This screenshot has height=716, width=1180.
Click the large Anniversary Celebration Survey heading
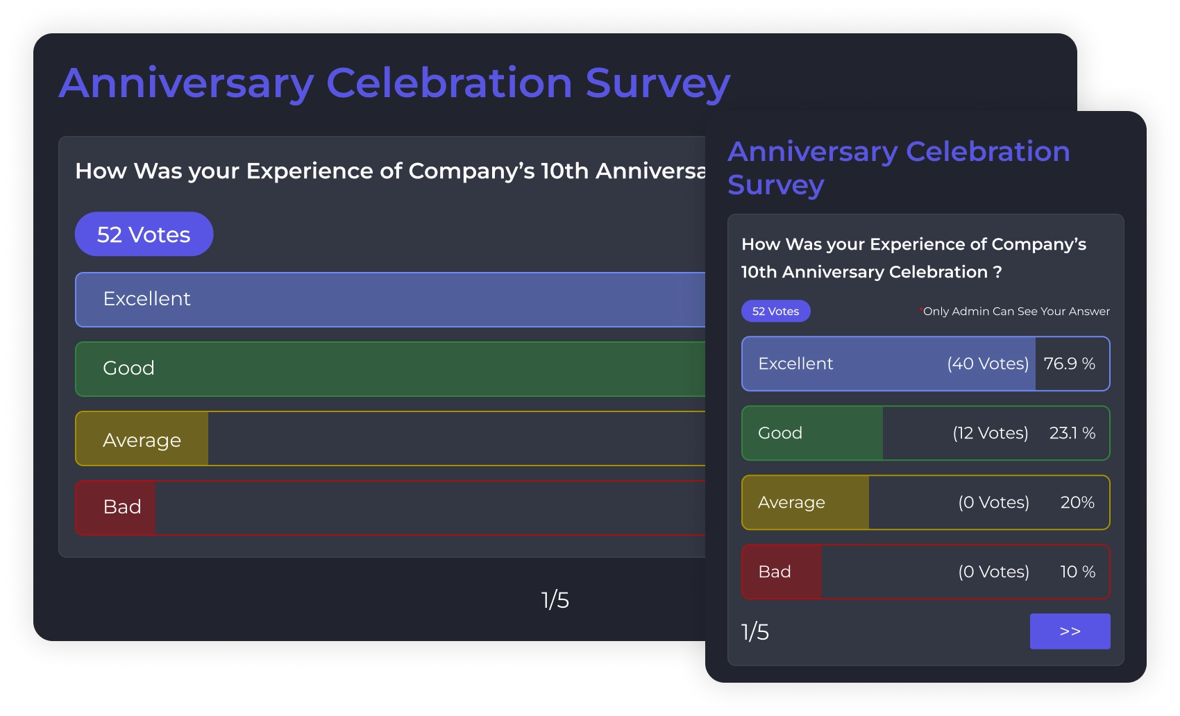point(394,83)
